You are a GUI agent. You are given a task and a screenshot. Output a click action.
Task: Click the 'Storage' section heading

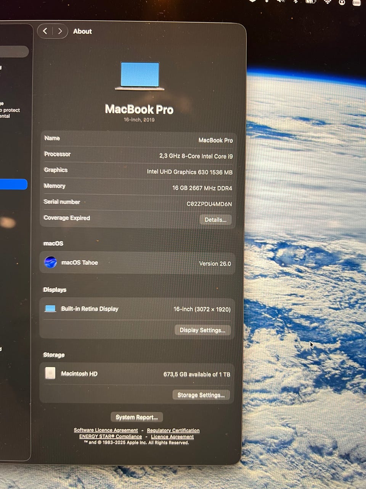click(x=54, y=355)
